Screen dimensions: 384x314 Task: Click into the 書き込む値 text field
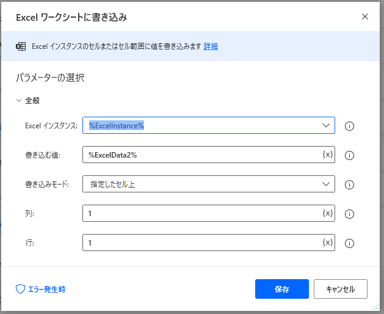[x=203, y=155]
